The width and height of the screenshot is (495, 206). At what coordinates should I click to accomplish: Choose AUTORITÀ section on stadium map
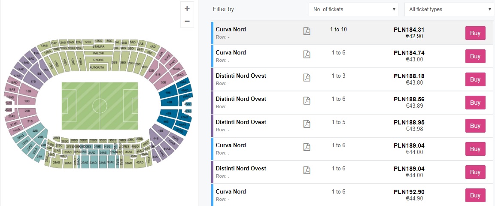[x=97, y=68]
